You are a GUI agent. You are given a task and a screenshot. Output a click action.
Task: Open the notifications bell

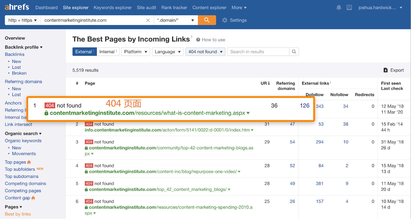pos(339,8)
